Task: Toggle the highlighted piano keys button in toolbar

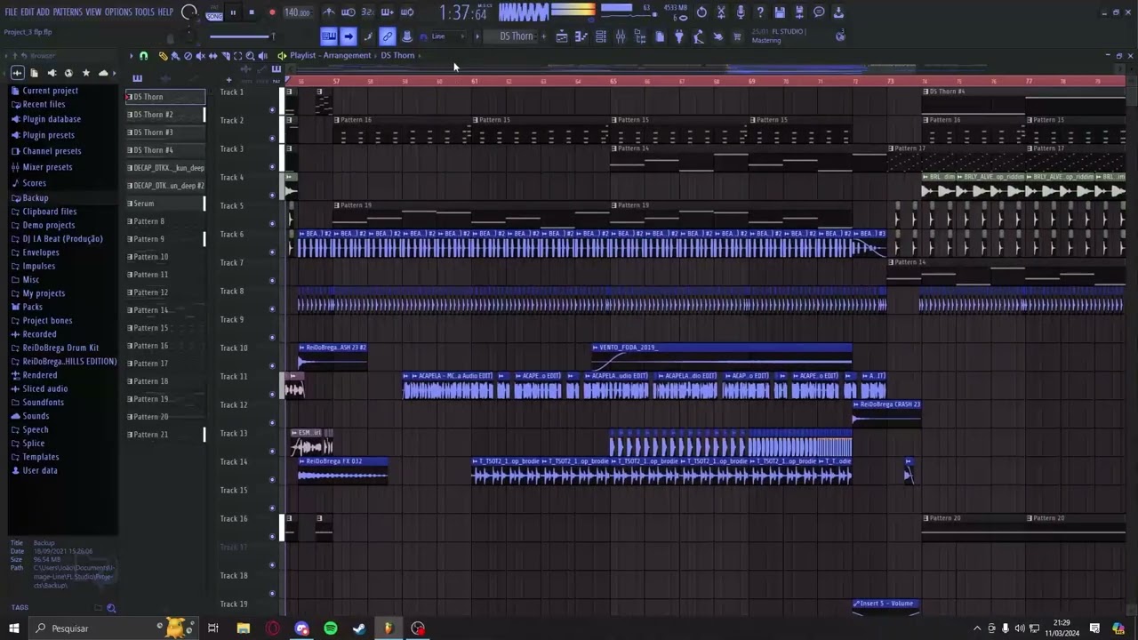Action: click(328, 36)
